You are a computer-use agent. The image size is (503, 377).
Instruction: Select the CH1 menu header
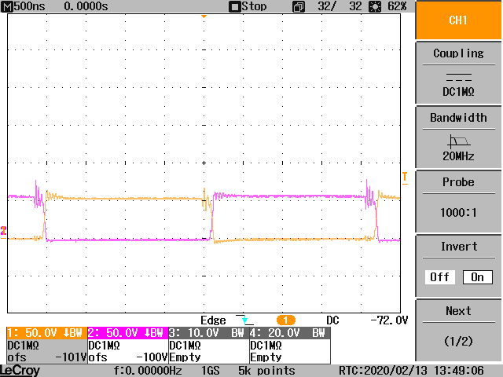click(458, 20)
